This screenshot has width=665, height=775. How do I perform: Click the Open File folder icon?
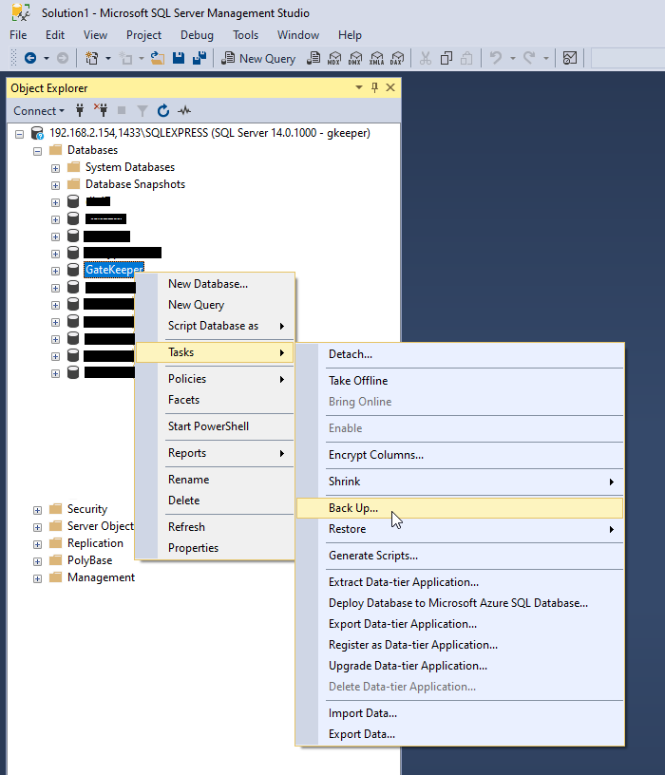pyautogui.click(x=158, y=58)
